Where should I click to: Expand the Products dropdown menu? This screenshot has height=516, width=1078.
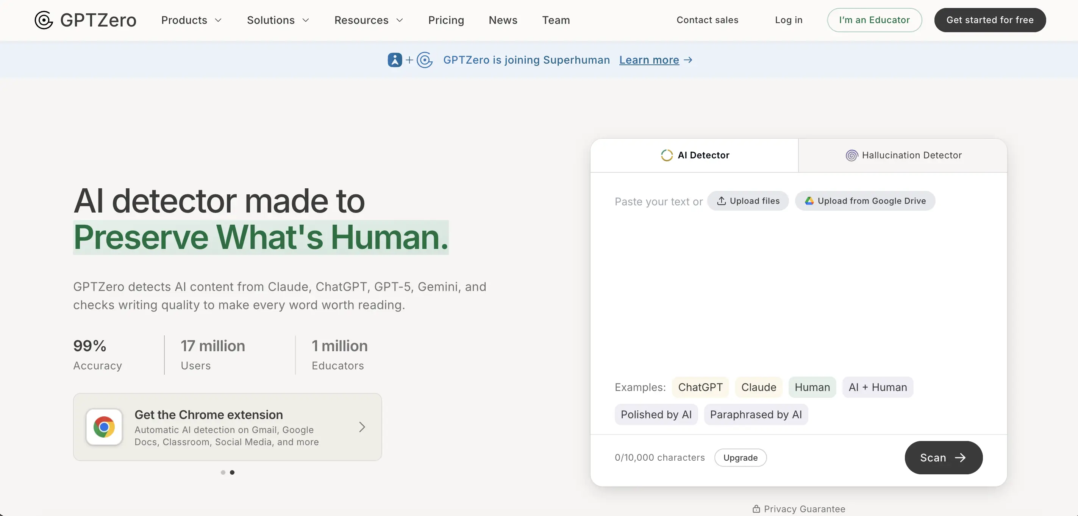pos(192,20)
